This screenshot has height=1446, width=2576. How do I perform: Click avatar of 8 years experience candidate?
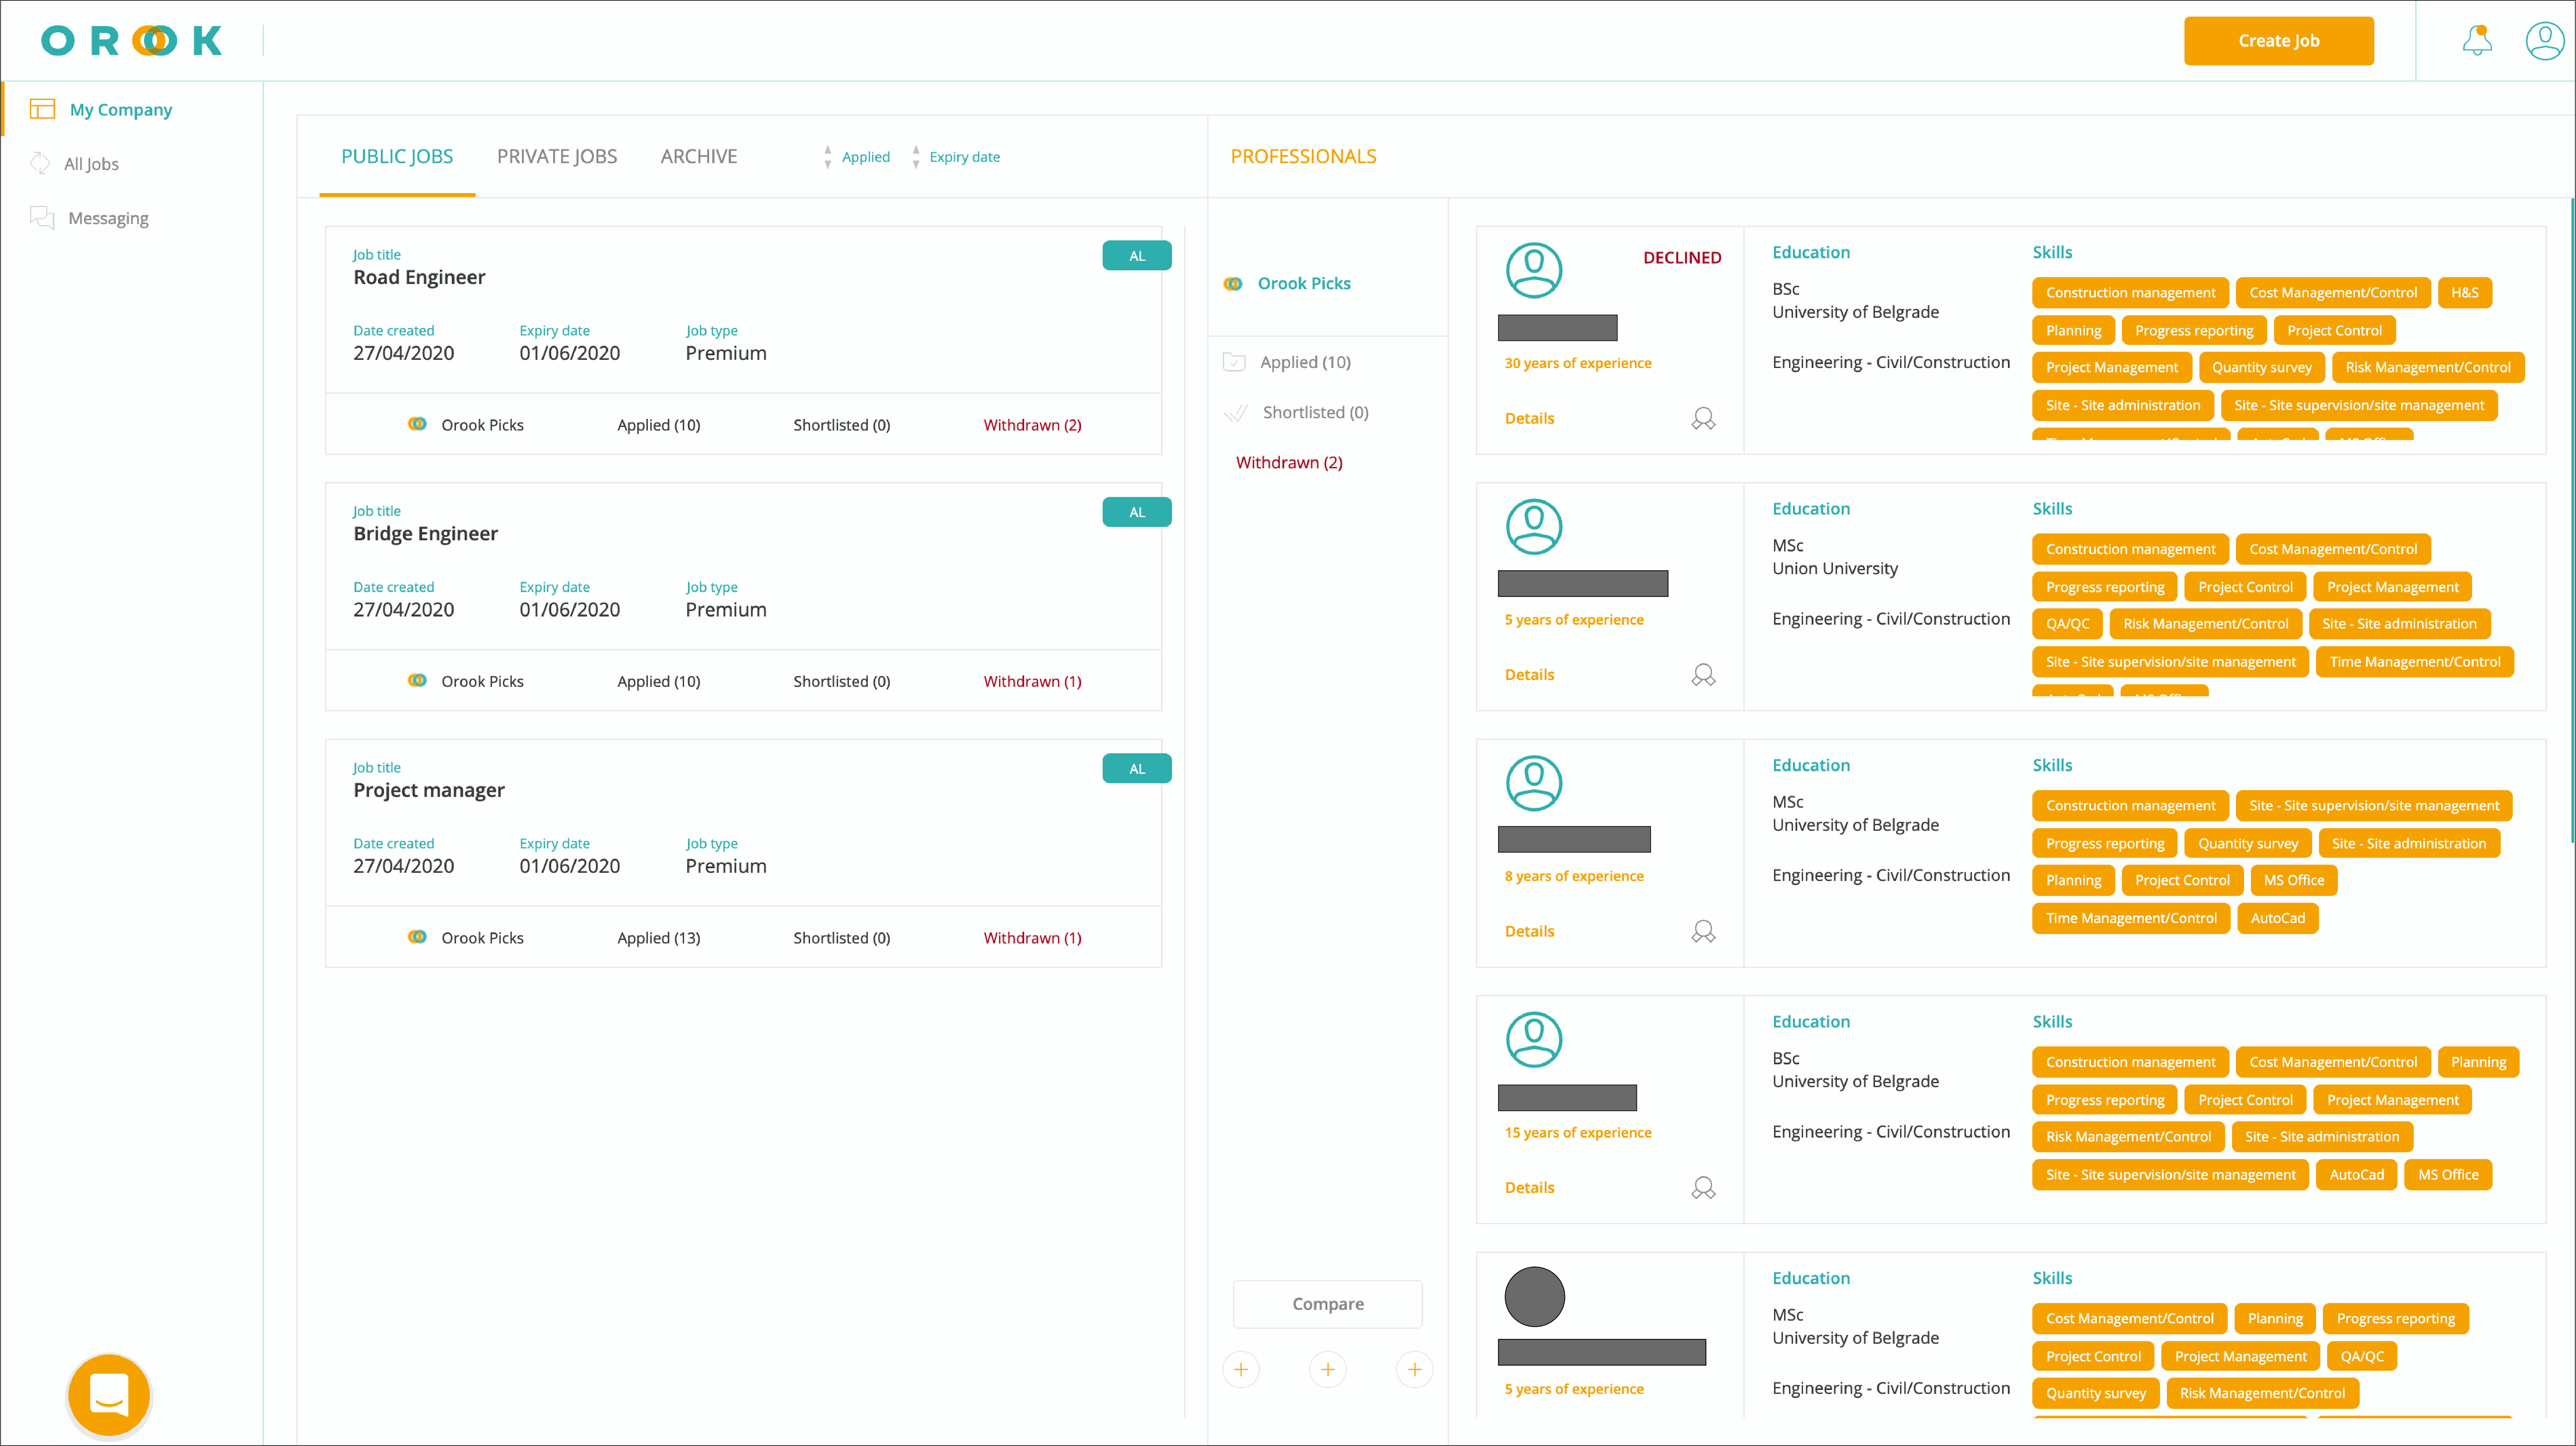pos(1534,783)
